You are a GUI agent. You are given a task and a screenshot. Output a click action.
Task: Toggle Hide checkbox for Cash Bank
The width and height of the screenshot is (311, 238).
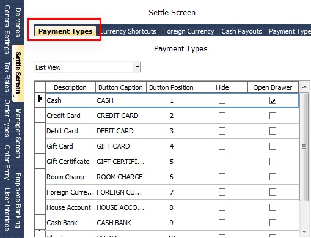click(x=222, y=223)
